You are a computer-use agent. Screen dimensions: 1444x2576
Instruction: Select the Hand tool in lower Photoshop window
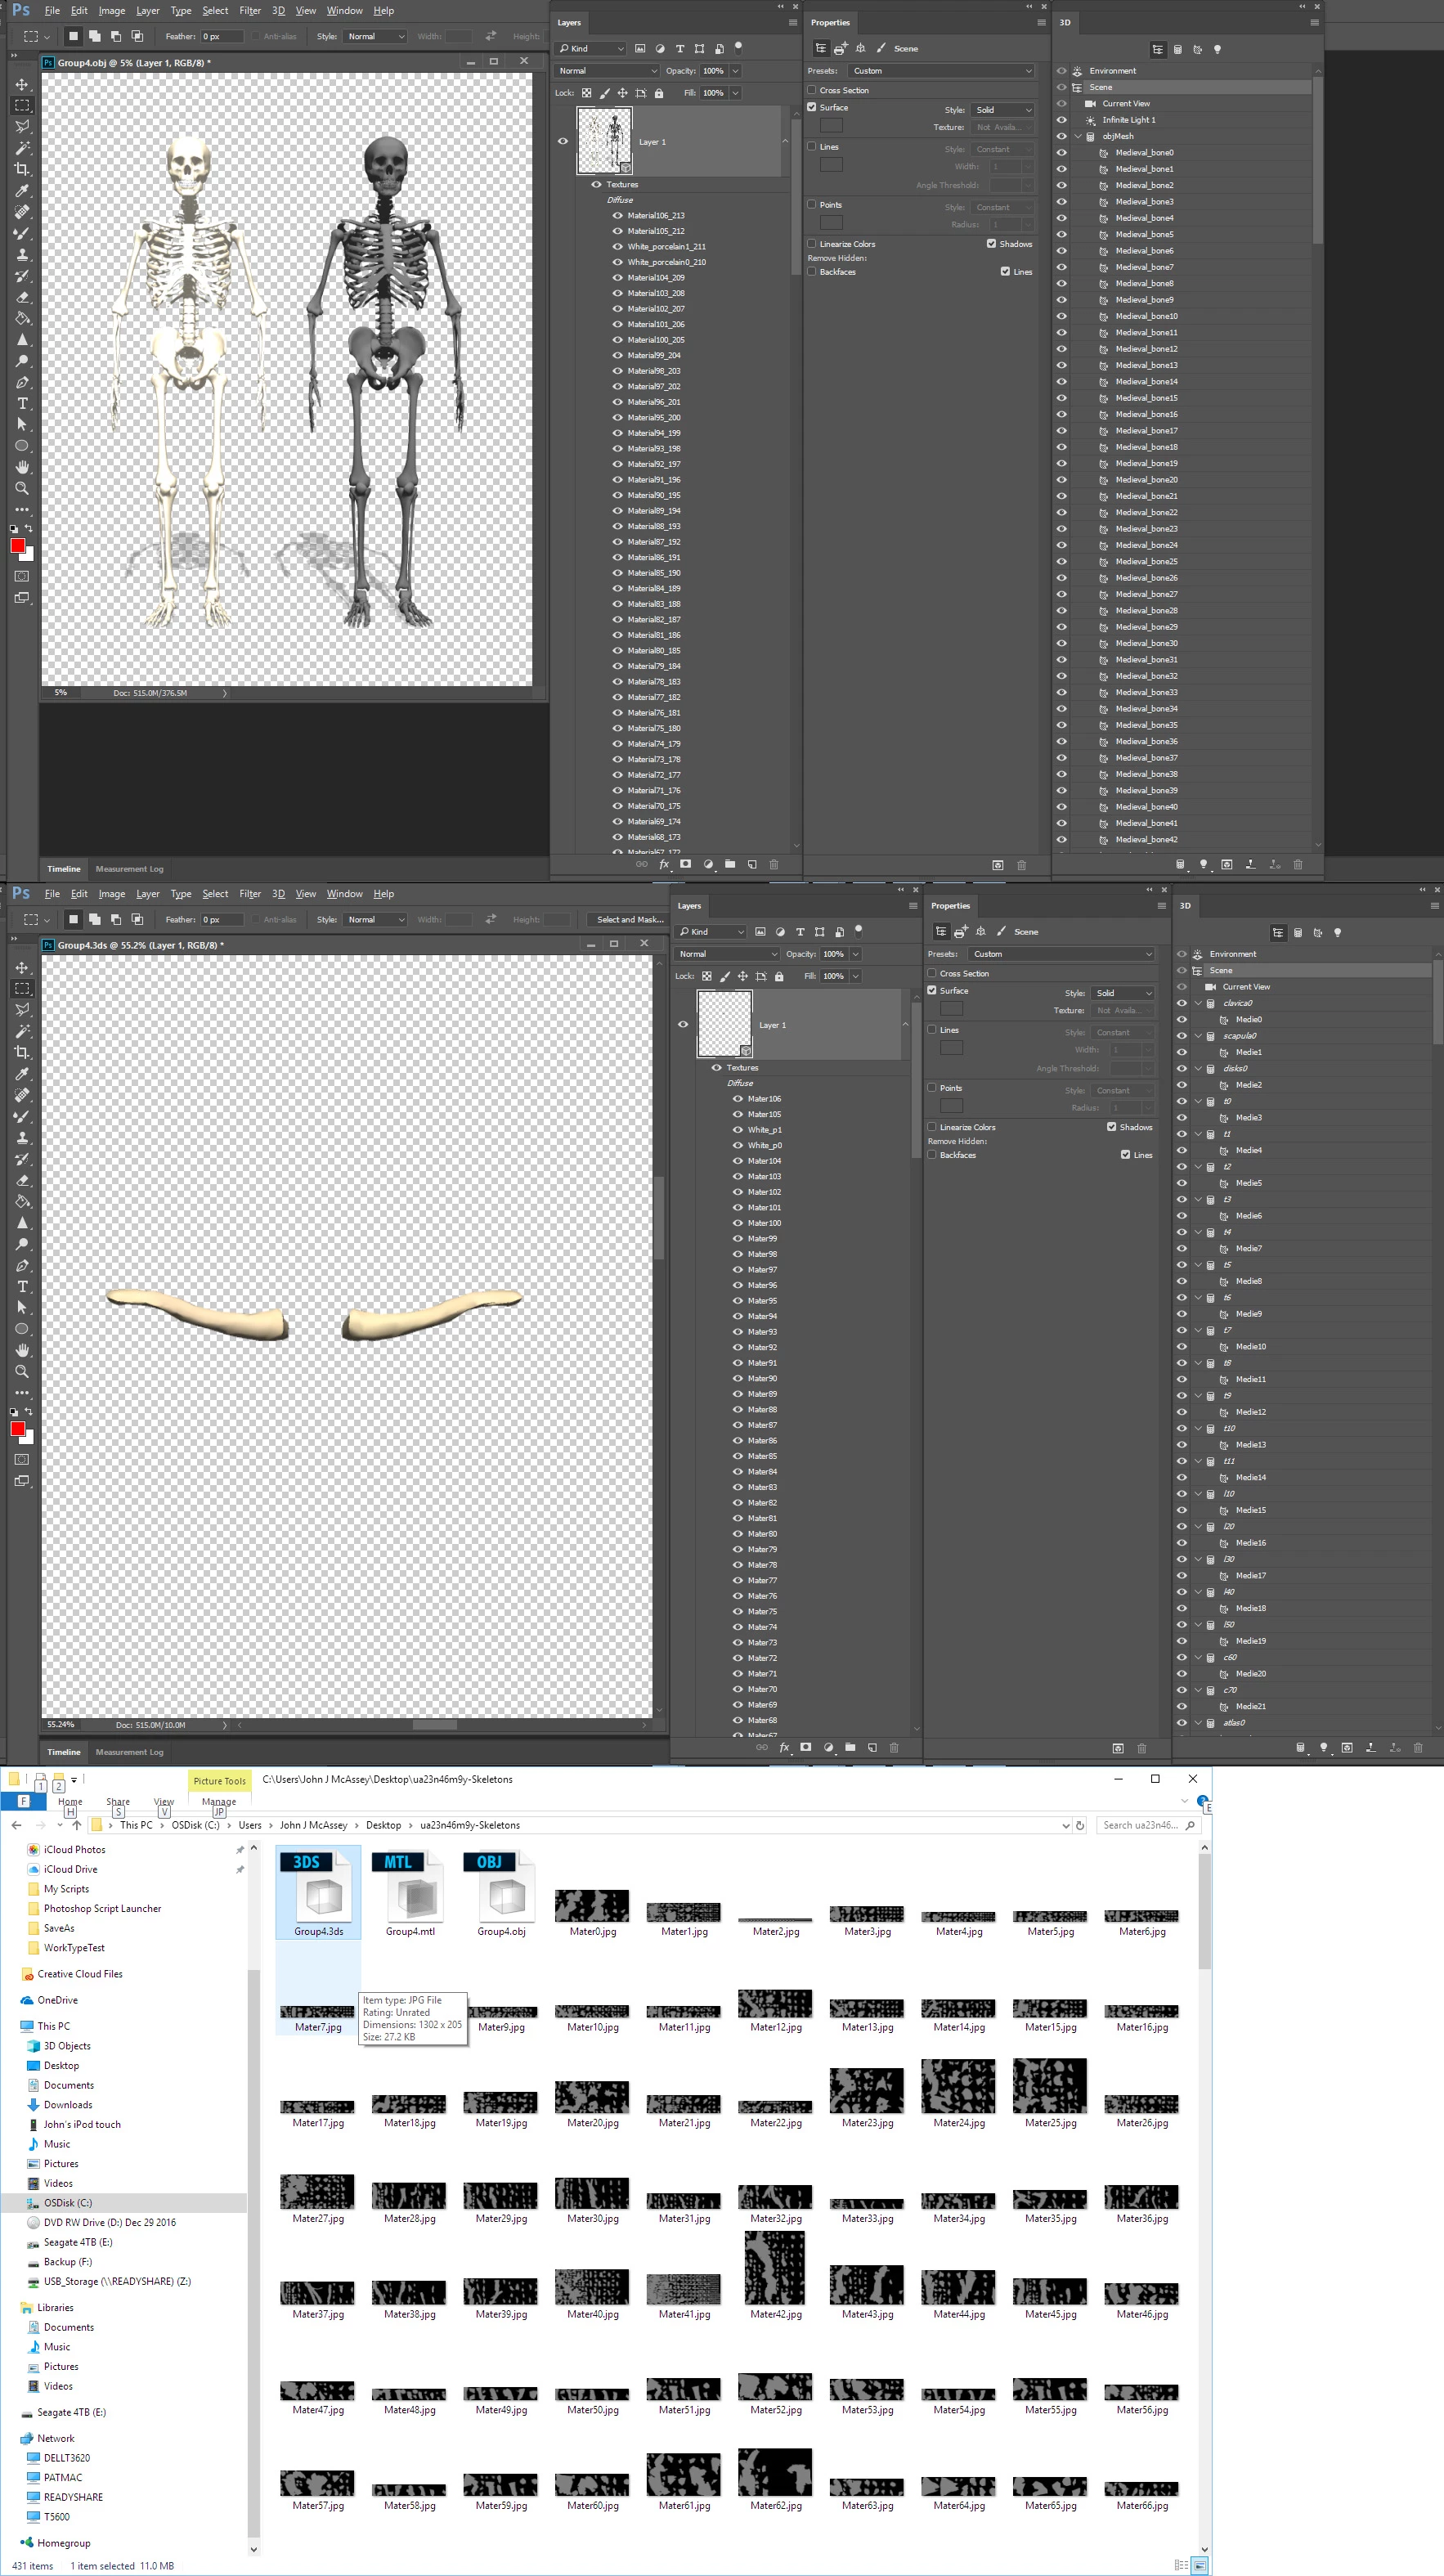22,1350
